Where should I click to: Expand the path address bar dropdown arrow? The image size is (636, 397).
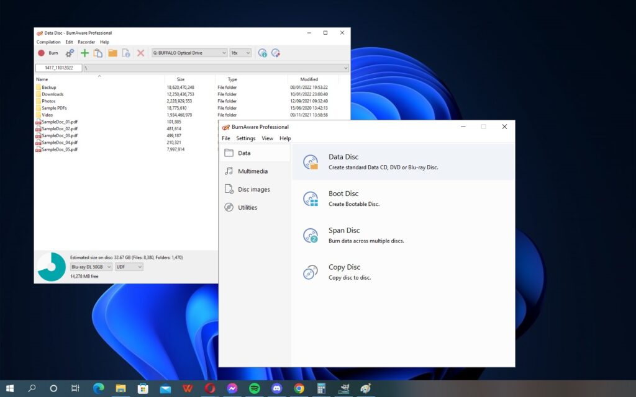(x=345, y=68)
